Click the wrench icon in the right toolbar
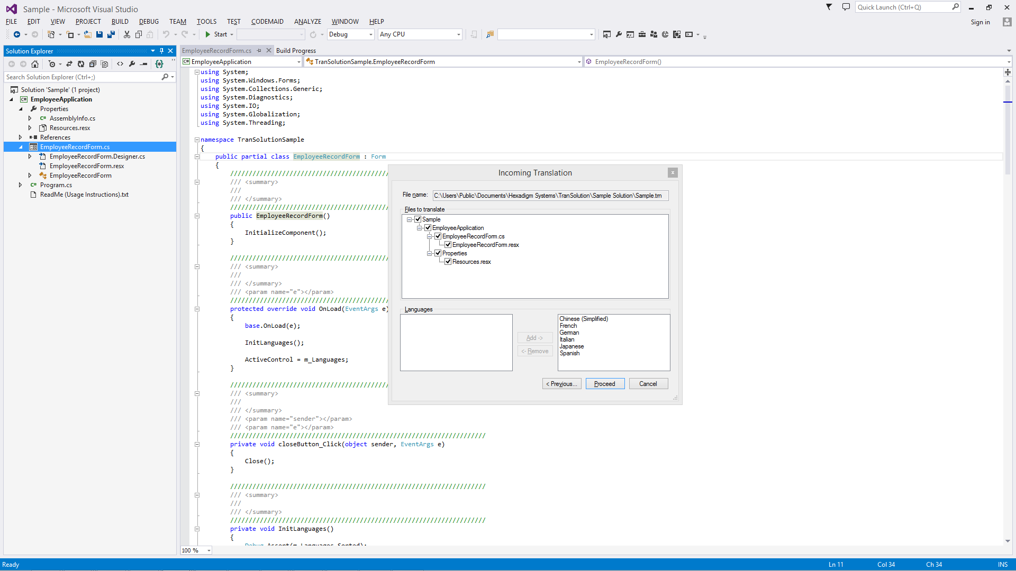The height and width of the screenshot is (571, 1016). click(619, 34)
